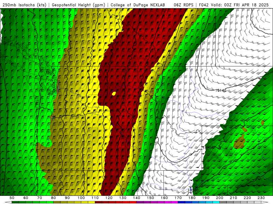This screenshot has height=204, width=273.
Task: Click the 60 value on the color scale
Action: point(26,198)
